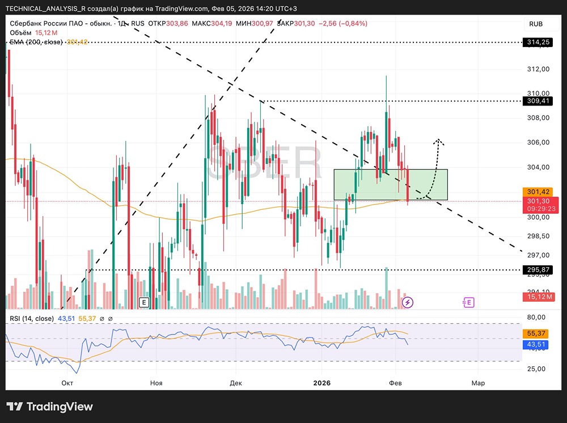Click the black-outlined E earnings marker near Ноя

point(144,302)
